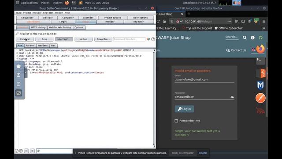Open the Action dropdown button
282x159 pixels.
tap(83, 39)
